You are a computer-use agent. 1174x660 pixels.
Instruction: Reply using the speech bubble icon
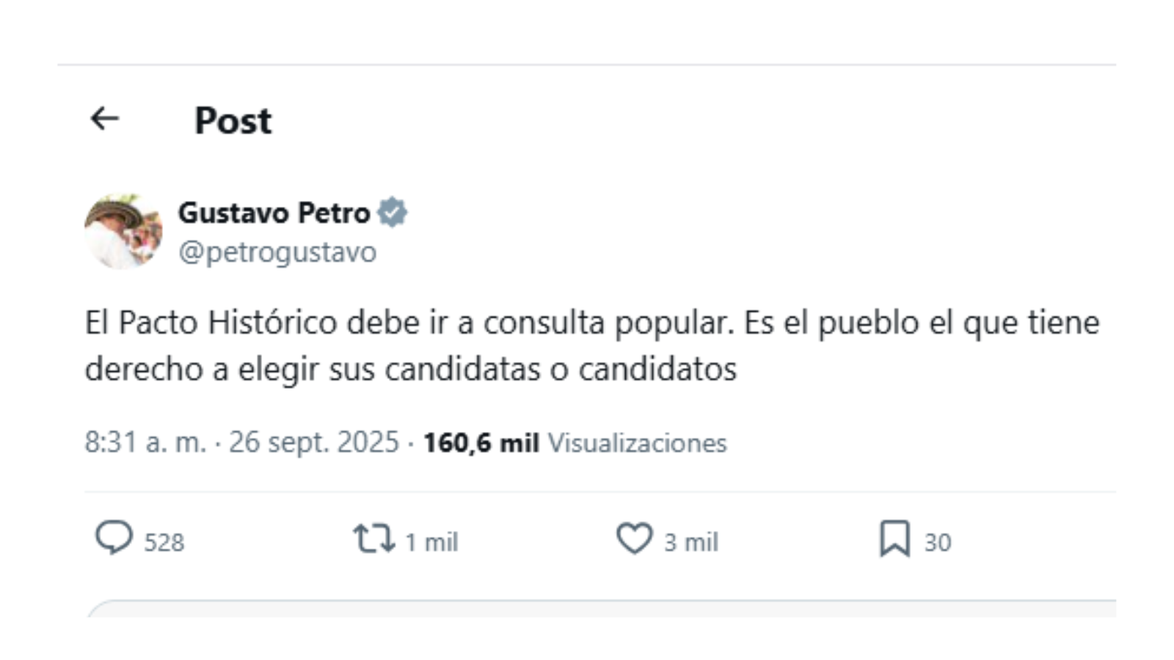point(114,538)
